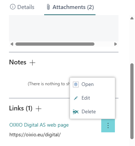This screenshot has width=135, height=146.
Task: Add a new link with plus icon
Action: 38,109
